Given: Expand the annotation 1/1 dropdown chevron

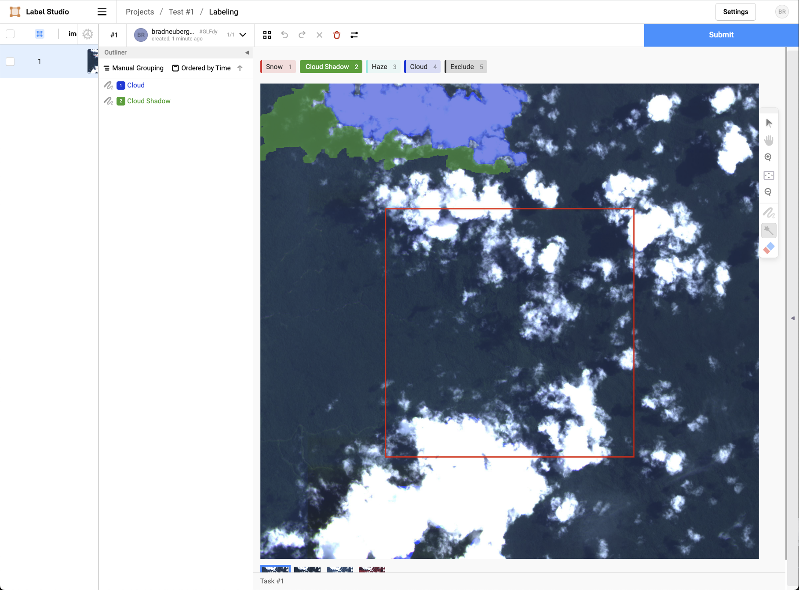Looking at the screenshot, I should point(243,35).
